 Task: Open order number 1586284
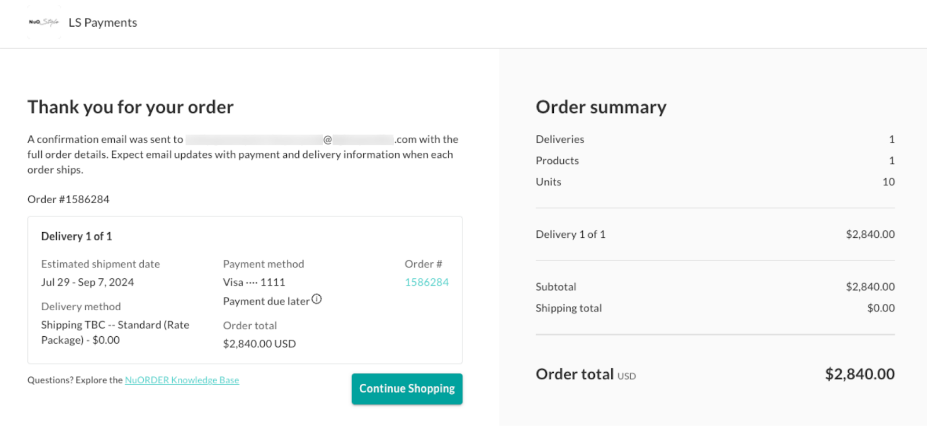pyautogui.click(x=426, y=282)
